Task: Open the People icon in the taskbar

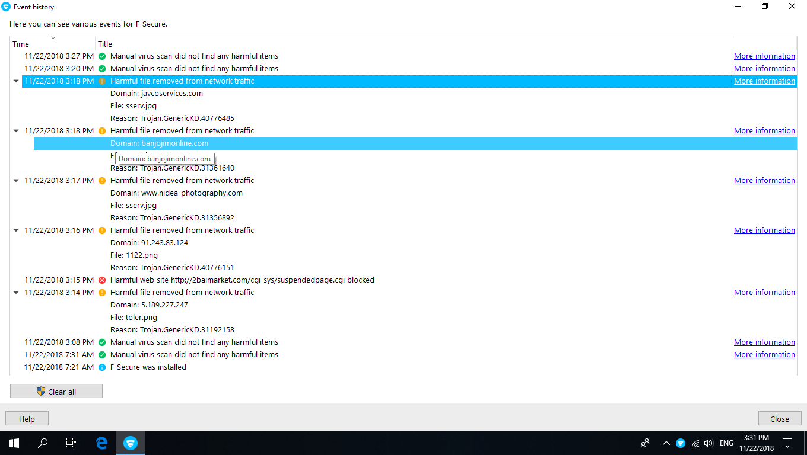Action: click(x=645, y=443)
